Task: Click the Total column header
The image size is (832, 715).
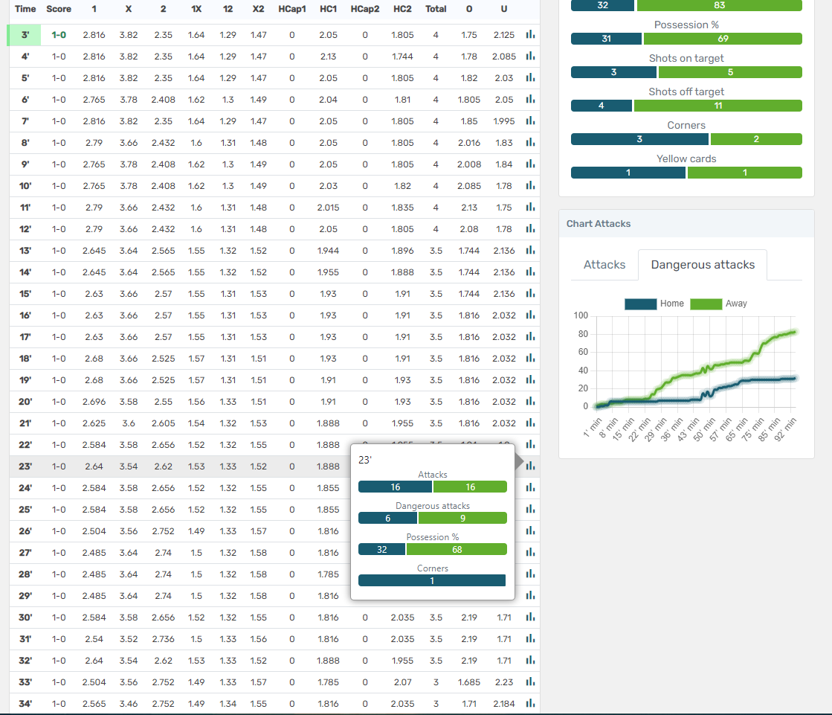Action: pyautogui.click(x=436, y=9)
